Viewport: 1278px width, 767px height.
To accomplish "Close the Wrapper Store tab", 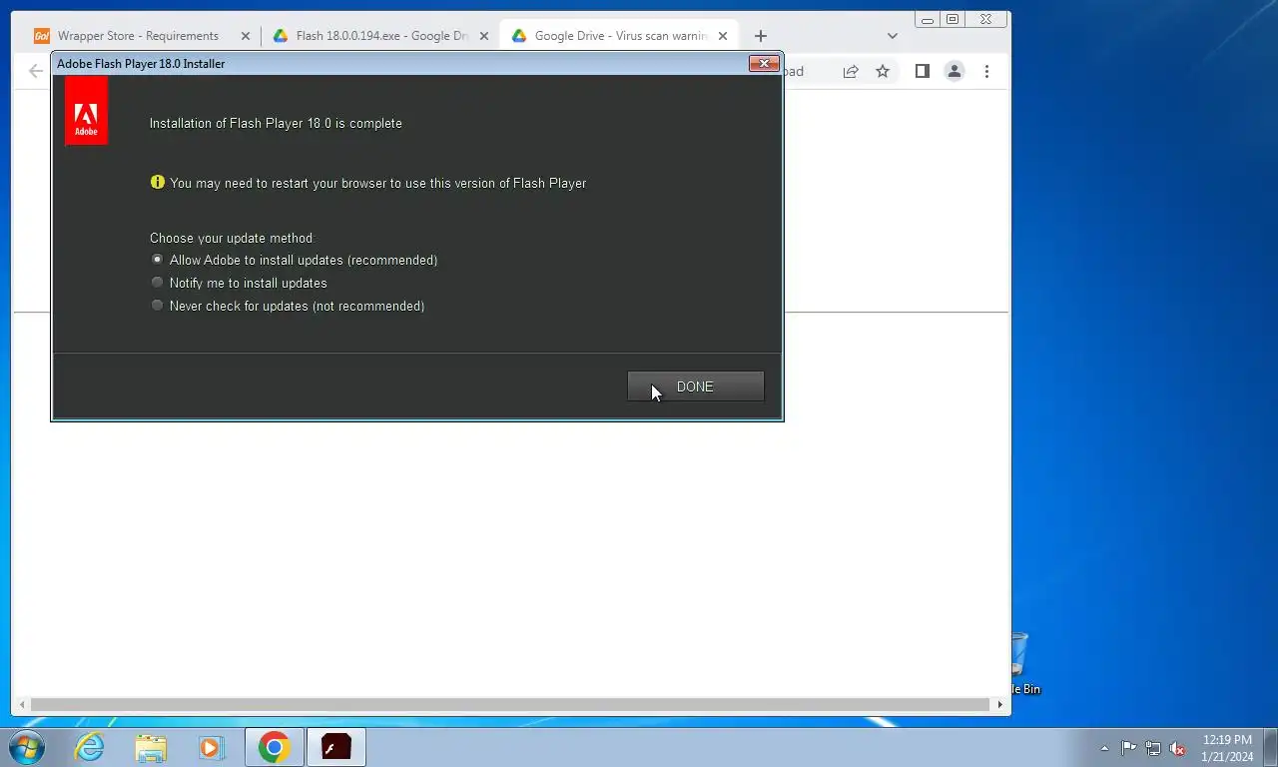I will (246, 36).
